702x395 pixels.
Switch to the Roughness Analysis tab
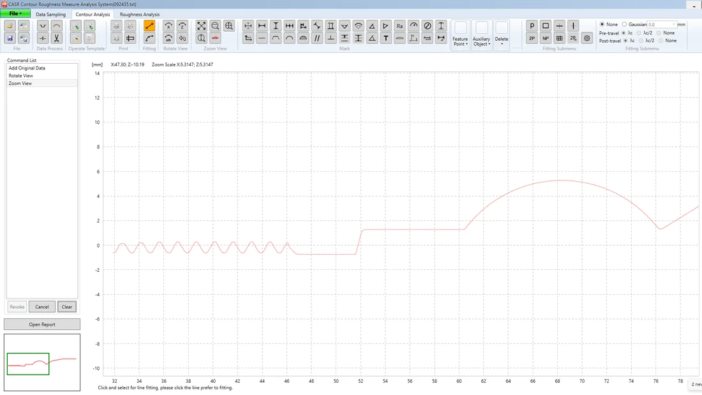(140, 14)
